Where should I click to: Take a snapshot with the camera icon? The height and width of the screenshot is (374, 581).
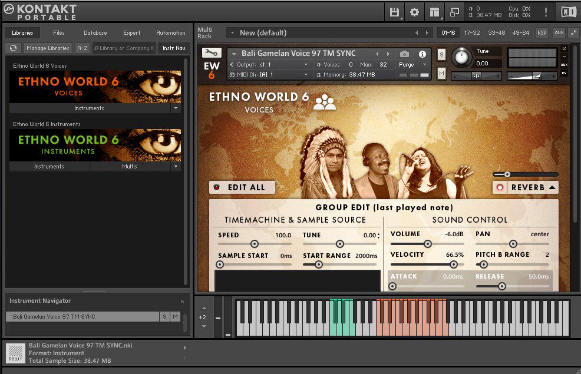click(404, 54)
